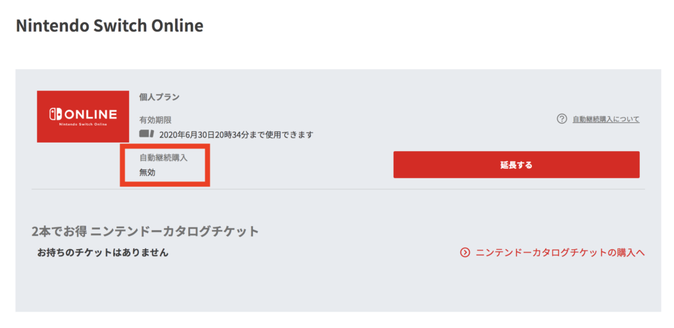Click the 2本でお得 ニンテンドーカタログチケット heading

(x=145, y=231)
